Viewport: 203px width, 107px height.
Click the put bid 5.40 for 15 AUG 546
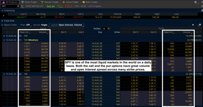[133, 104]
